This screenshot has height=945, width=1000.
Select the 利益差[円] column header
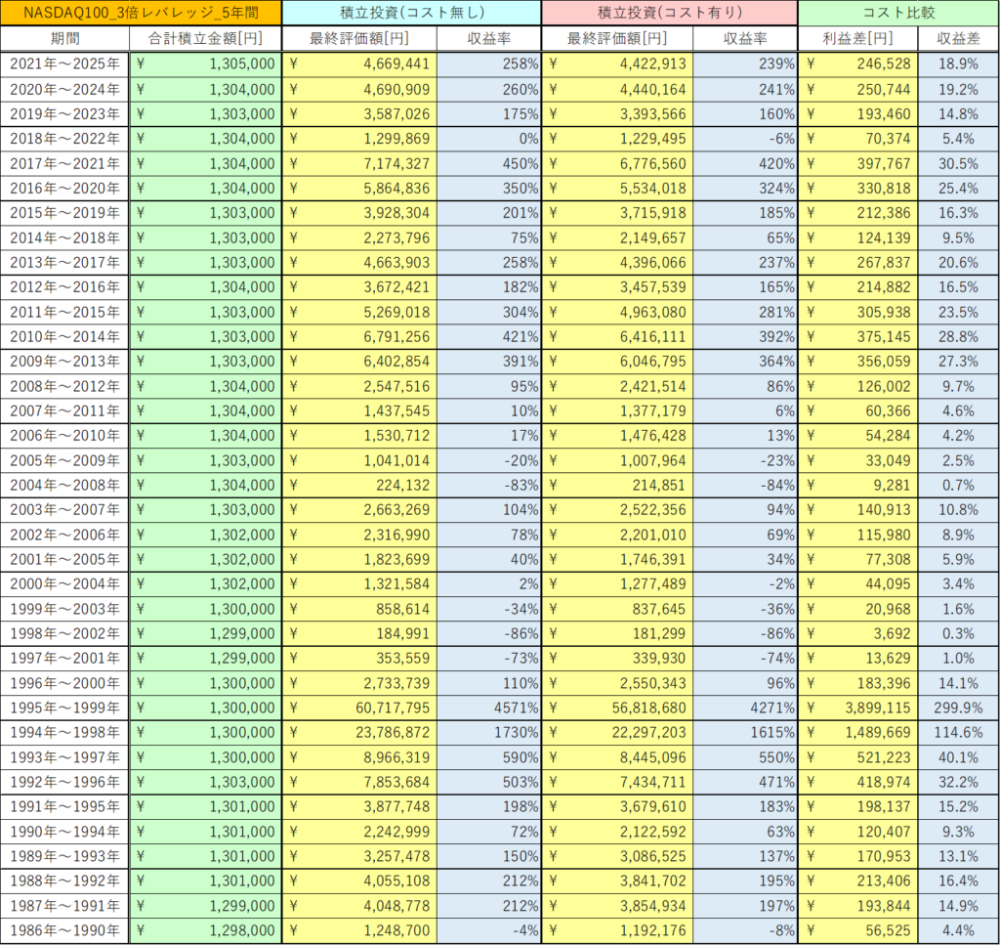pyautogui.click(x=857, y=38)
